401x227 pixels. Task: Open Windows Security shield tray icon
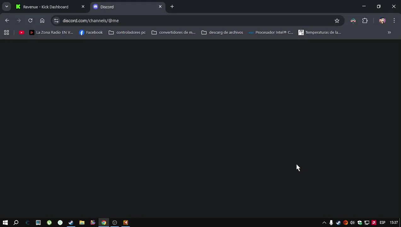coord(360,223)
